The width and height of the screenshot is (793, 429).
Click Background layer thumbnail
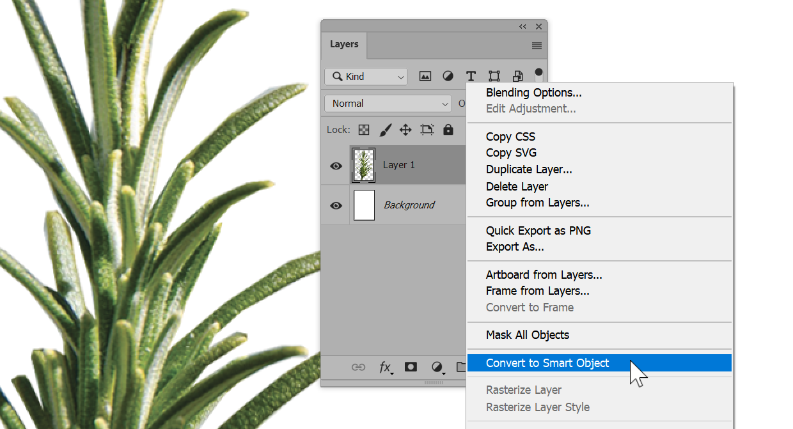point(364,205)
